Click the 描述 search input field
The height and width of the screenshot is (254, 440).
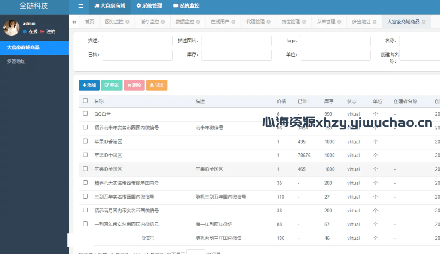pyautogui.click(x=137, y=40)
